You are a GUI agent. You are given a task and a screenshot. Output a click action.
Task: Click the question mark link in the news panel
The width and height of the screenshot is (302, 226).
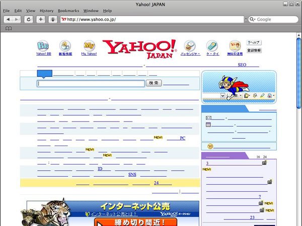pos(260,196)
